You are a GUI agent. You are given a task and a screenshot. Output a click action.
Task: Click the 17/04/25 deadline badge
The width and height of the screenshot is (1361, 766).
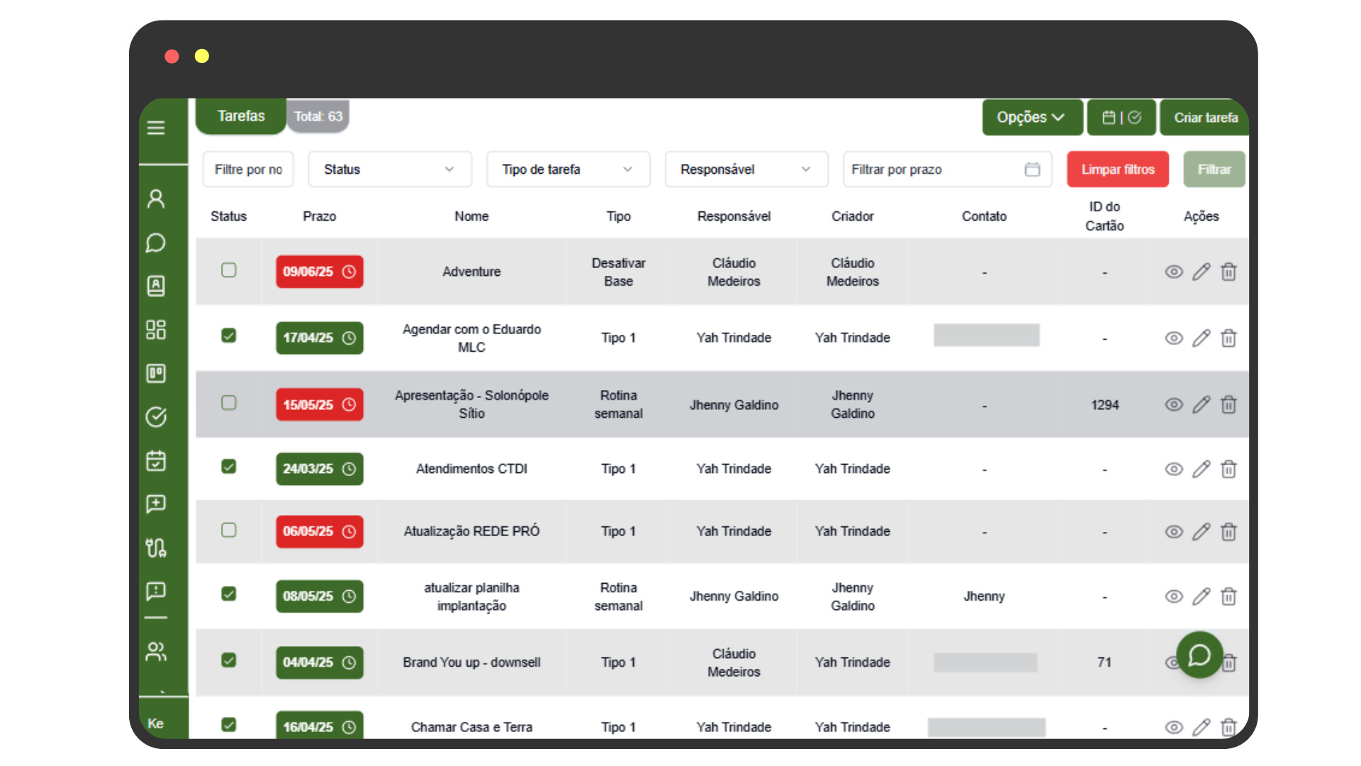click(320, 338)
